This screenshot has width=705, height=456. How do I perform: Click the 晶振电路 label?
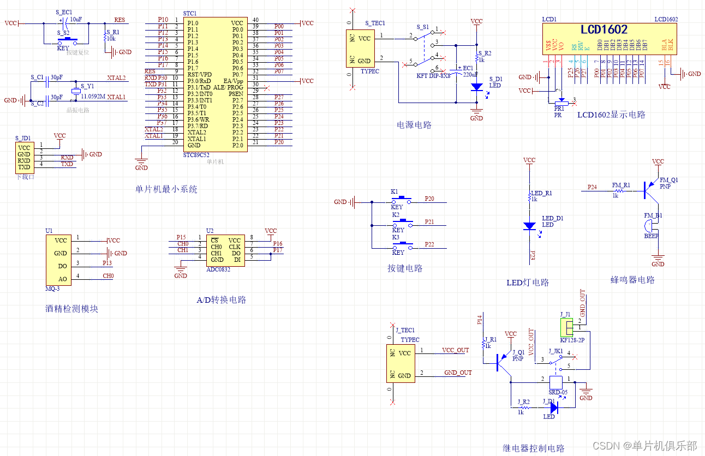[x=77, y=110]
